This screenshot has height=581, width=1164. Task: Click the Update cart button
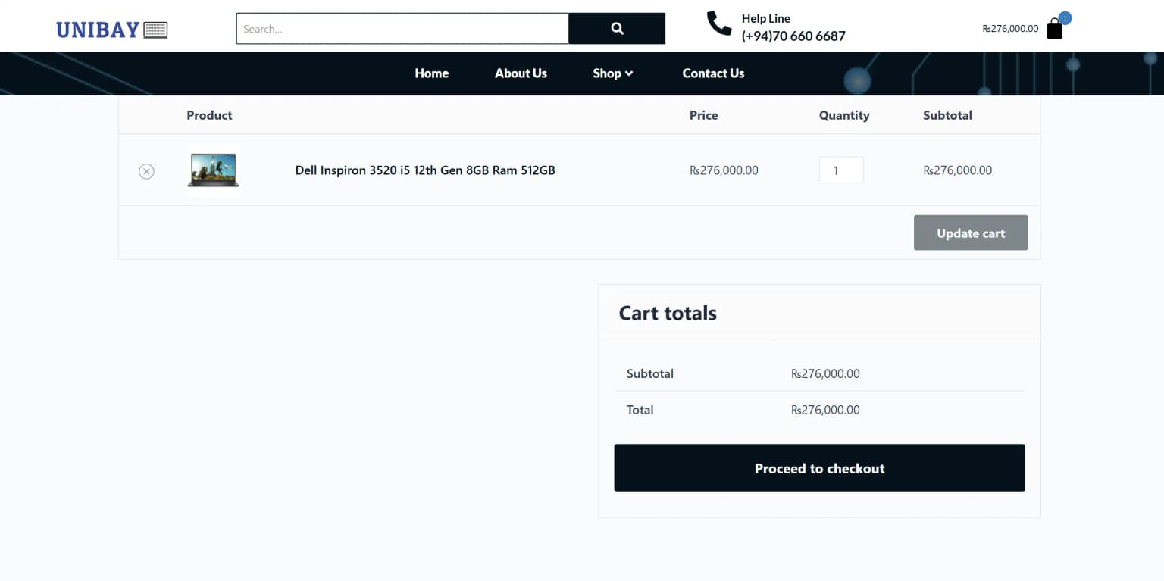[971, 233]
